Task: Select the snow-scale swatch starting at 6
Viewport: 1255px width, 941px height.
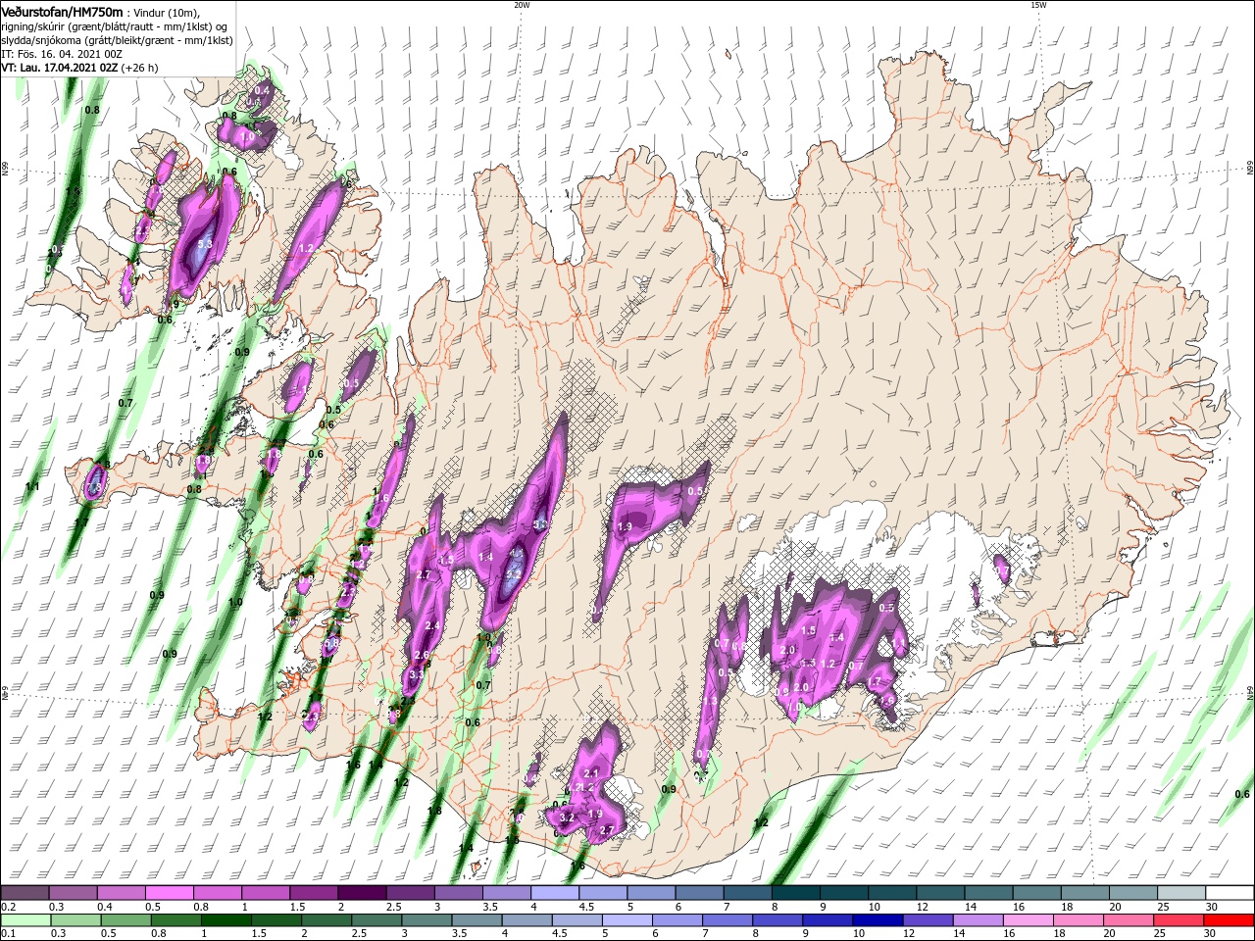Action: [x=700, y=891]
